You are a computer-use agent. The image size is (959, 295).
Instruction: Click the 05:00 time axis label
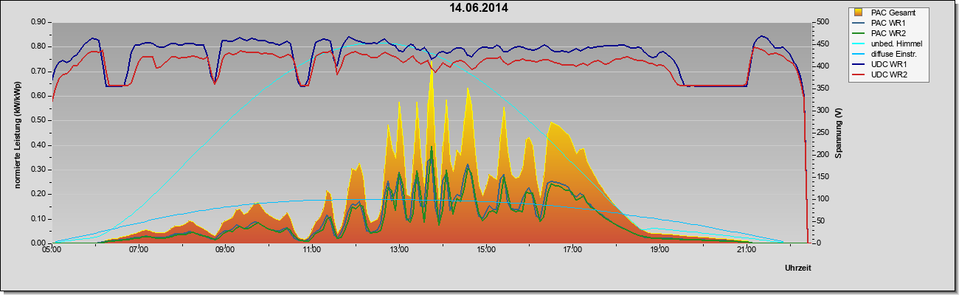(x=52, y=250)
